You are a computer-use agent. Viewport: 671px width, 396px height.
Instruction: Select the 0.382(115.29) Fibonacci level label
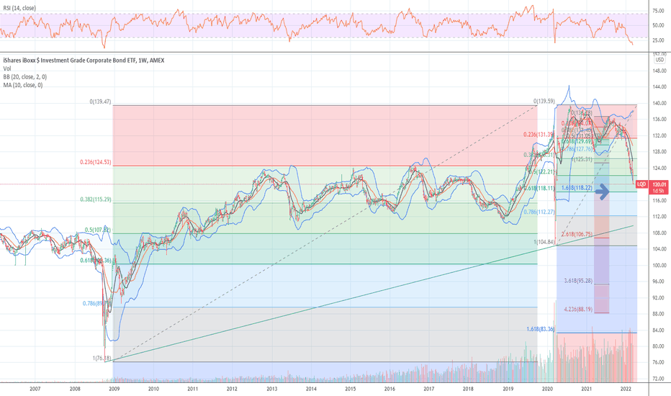click(x=96, y=199)
